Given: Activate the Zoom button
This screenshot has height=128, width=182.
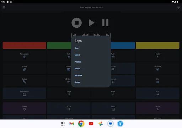Looking at the screenshot, I should coord(123,68).
